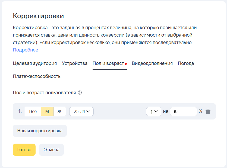Select the Пол и возраст tab
This screenshot has width=227, height=168.
coord(108,63)
